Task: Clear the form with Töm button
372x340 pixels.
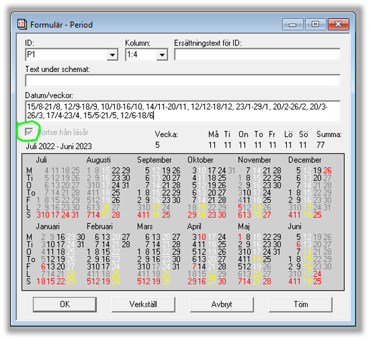Action: (301, 305)
